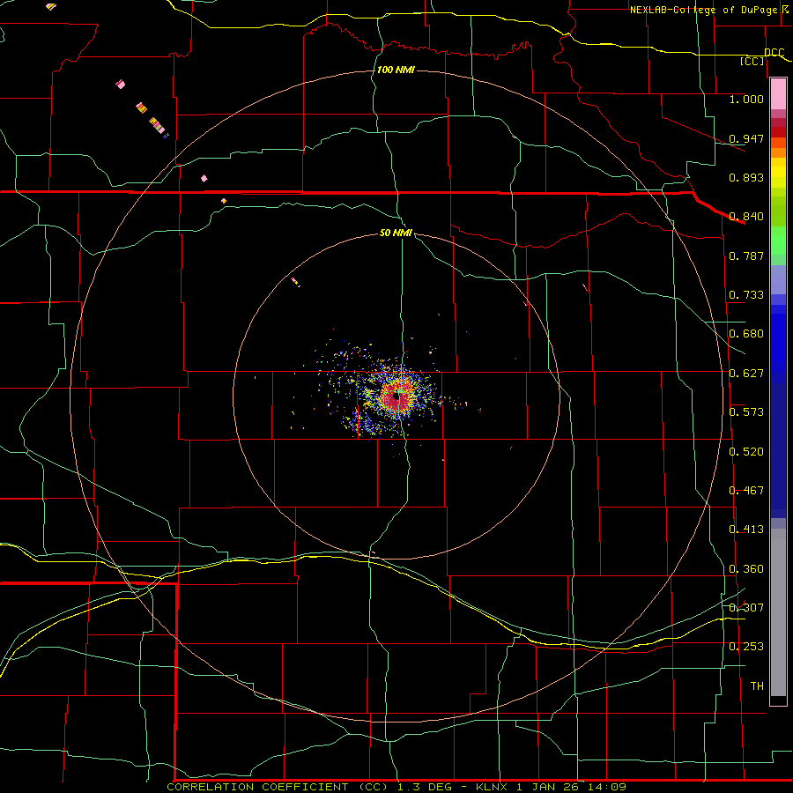Click the TH label on color scale
This screenshot has height=793, width=793.
pyautogui.click(x=757, y=686)
